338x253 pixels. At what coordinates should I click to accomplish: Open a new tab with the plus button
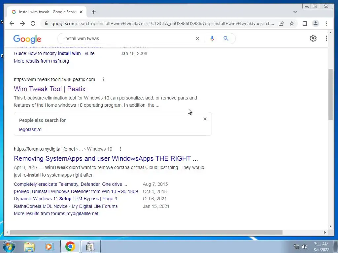93,12
